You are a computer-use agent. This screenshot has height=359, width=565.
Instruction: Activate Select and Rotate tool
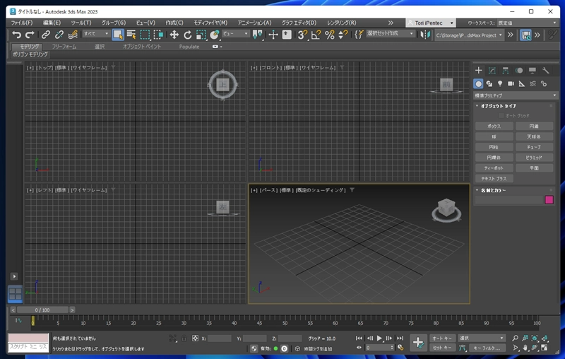pyautogui.click(x=188, y=35)
